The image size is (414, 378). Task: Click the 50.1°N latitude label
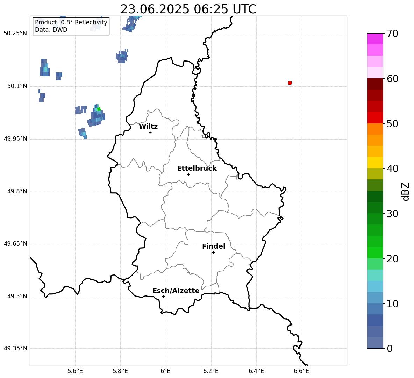(x=17, y=86)
